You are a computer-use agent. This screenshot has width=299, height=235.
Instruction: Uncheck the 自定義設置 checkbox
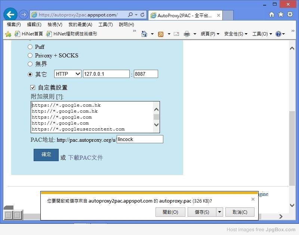(33, 88)
